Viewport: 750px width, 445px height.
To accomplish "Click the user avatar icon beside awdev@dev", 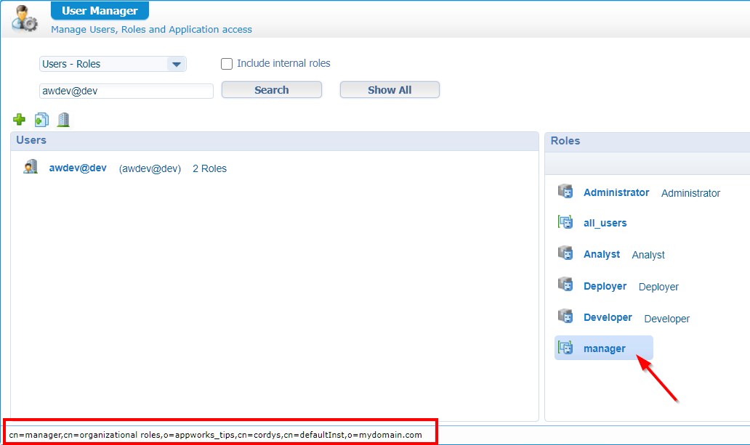I will [31, 168].
